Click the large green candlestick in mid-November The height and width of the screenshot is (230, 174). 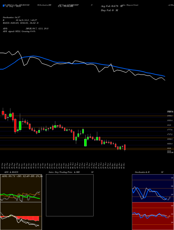pos(85,142)
